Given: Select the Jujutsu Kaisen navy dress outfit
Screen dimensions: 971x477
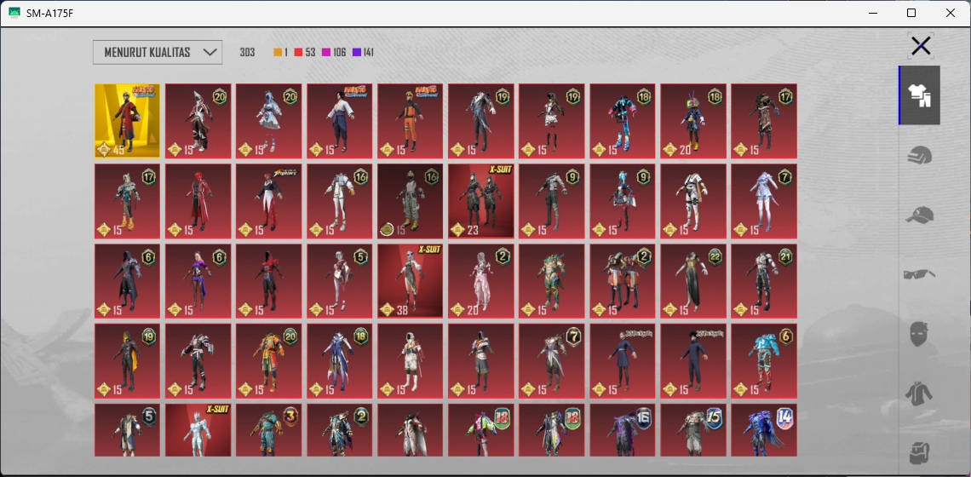Looking at the screenshot, I should point(623,360).
